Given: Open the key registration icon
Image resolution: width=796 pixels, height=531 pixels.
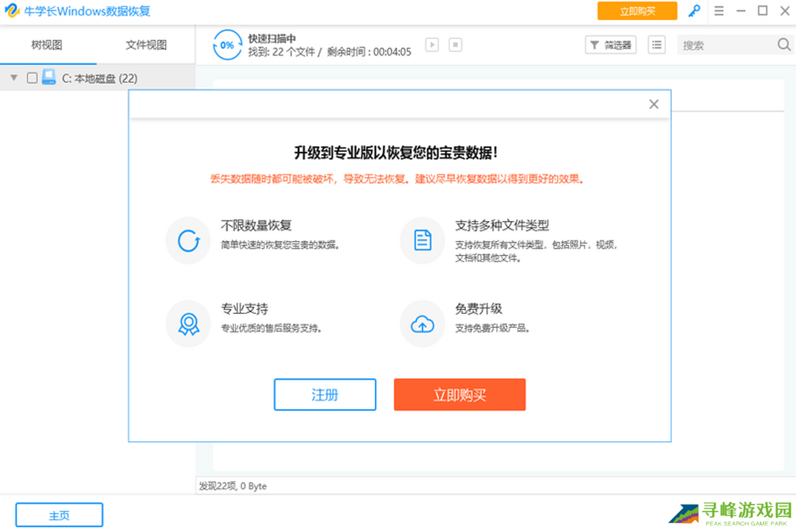Looking at the screenshot, I should coord(694,11).
